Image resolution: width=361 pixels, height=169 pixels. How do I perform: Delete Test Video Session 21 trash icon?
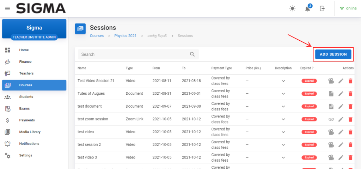coord(350,81)
